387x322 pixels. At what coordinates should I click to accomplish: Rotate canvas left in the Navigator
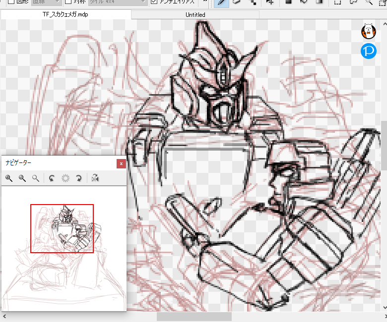[x=52, y=178]
